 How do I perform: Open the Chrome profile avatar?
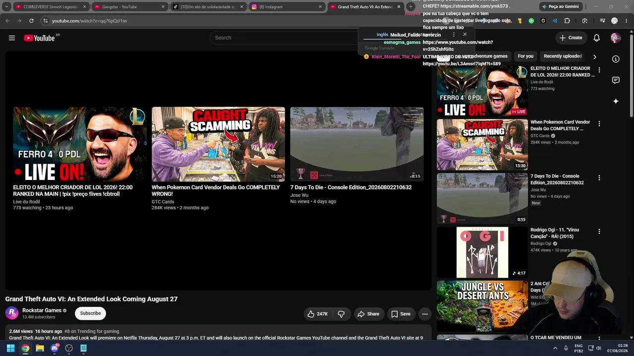[x=614, y=21]
